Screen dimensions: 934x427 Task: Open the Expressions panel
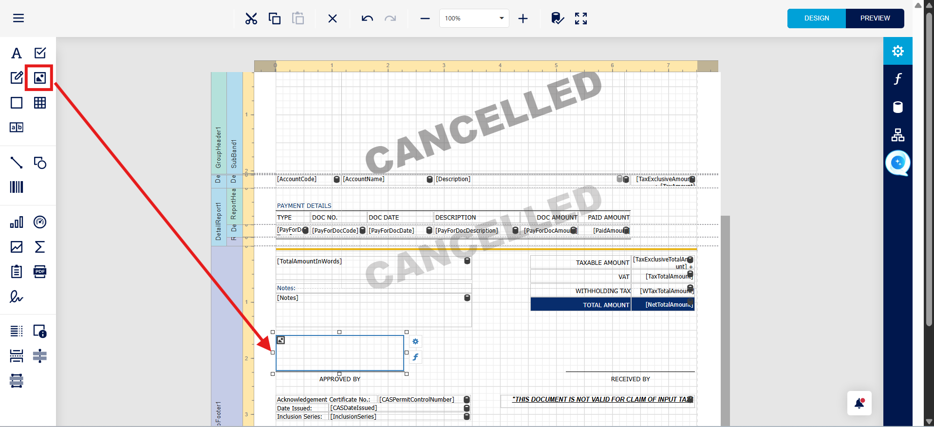tap(898, 79)
